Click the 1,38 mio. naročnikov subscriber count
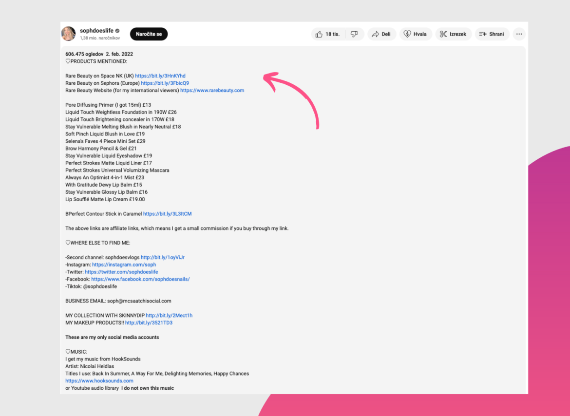 pos(100,38)
